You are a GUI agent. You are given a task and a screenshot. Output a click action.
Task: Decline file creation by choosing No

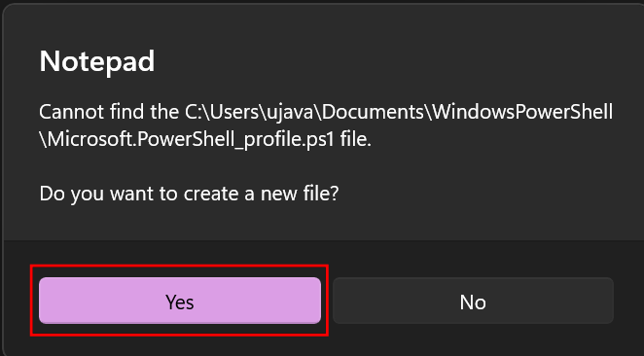click(473, 301)
